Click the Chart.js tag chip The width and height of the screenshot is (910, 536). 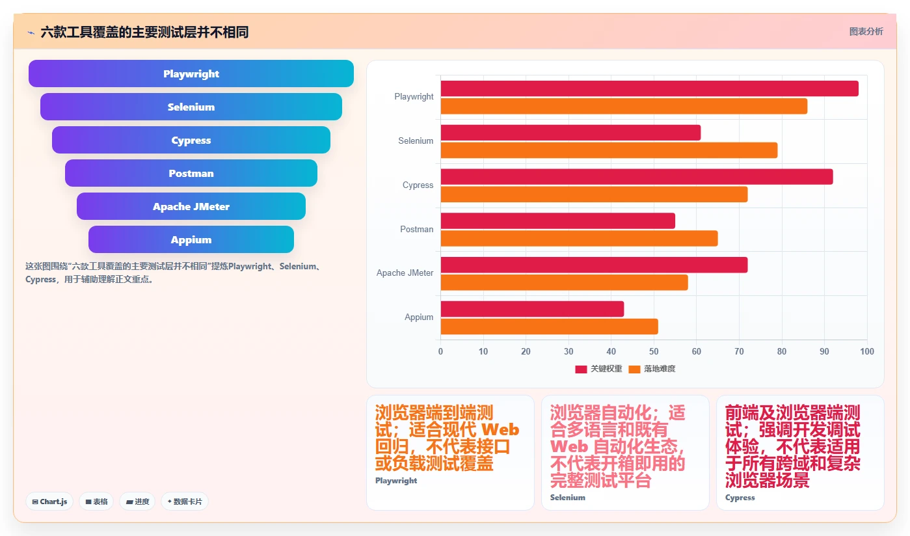pos(49,502)
